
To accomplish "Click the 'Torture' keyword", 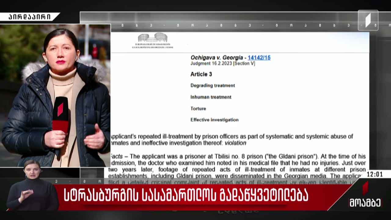I will [x=198, y=108].
